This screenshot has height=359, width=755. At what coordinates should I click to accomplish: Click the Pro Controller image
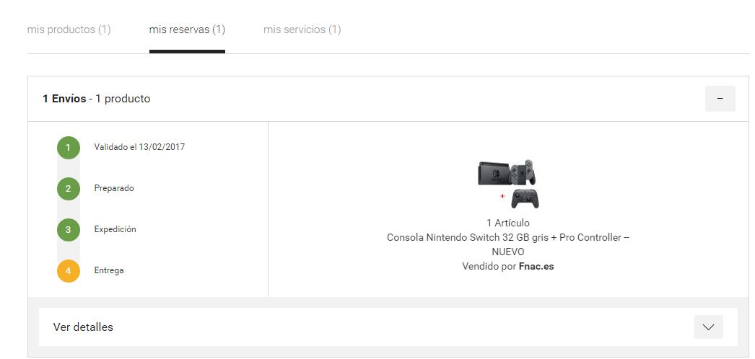tap(525, 198)
